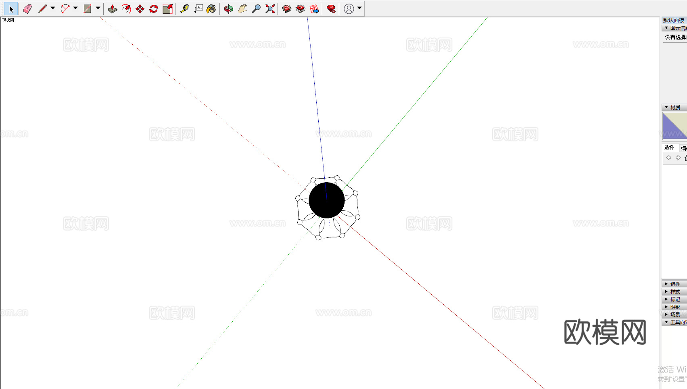687x389 pixels.
Task: Select the Move tool with four arrows
Action: coord(140,9)
